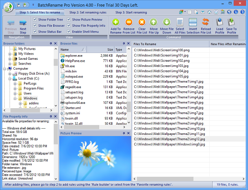This screenshot has height=190, width=248.
Task: Click the Reload File List icon
Action: pos(205,22)
